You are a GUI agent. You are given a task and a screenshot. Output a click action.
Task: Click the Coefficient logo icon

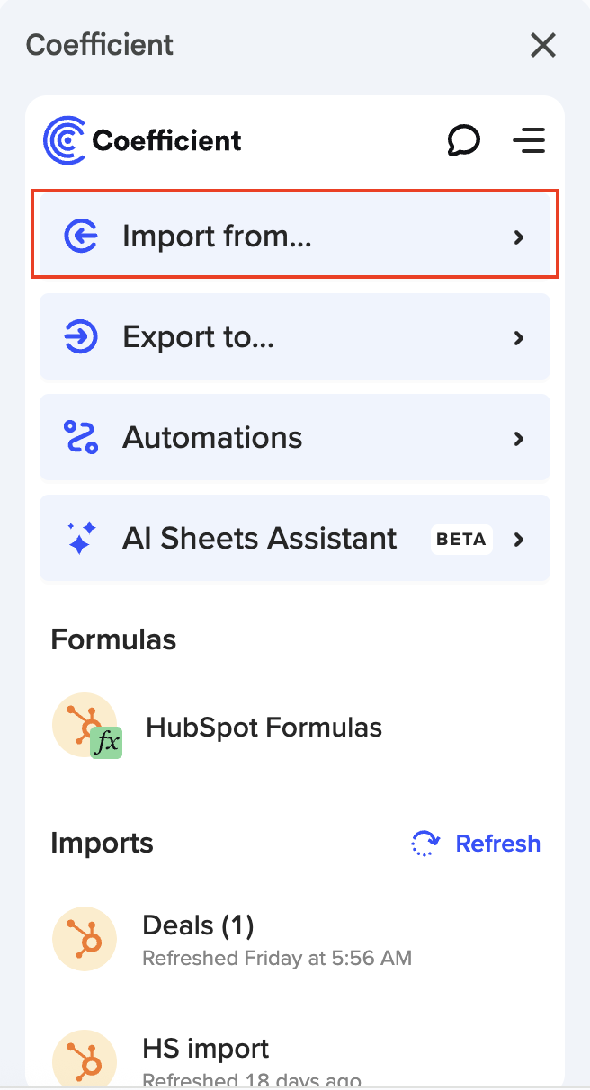click(x=65, y=140)
